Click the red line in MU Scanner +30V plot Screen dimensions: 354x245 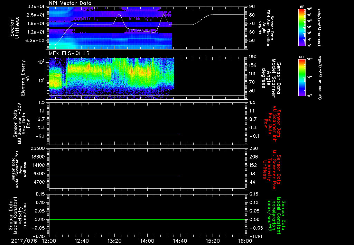pyautogui.click(x=114, y=134)
